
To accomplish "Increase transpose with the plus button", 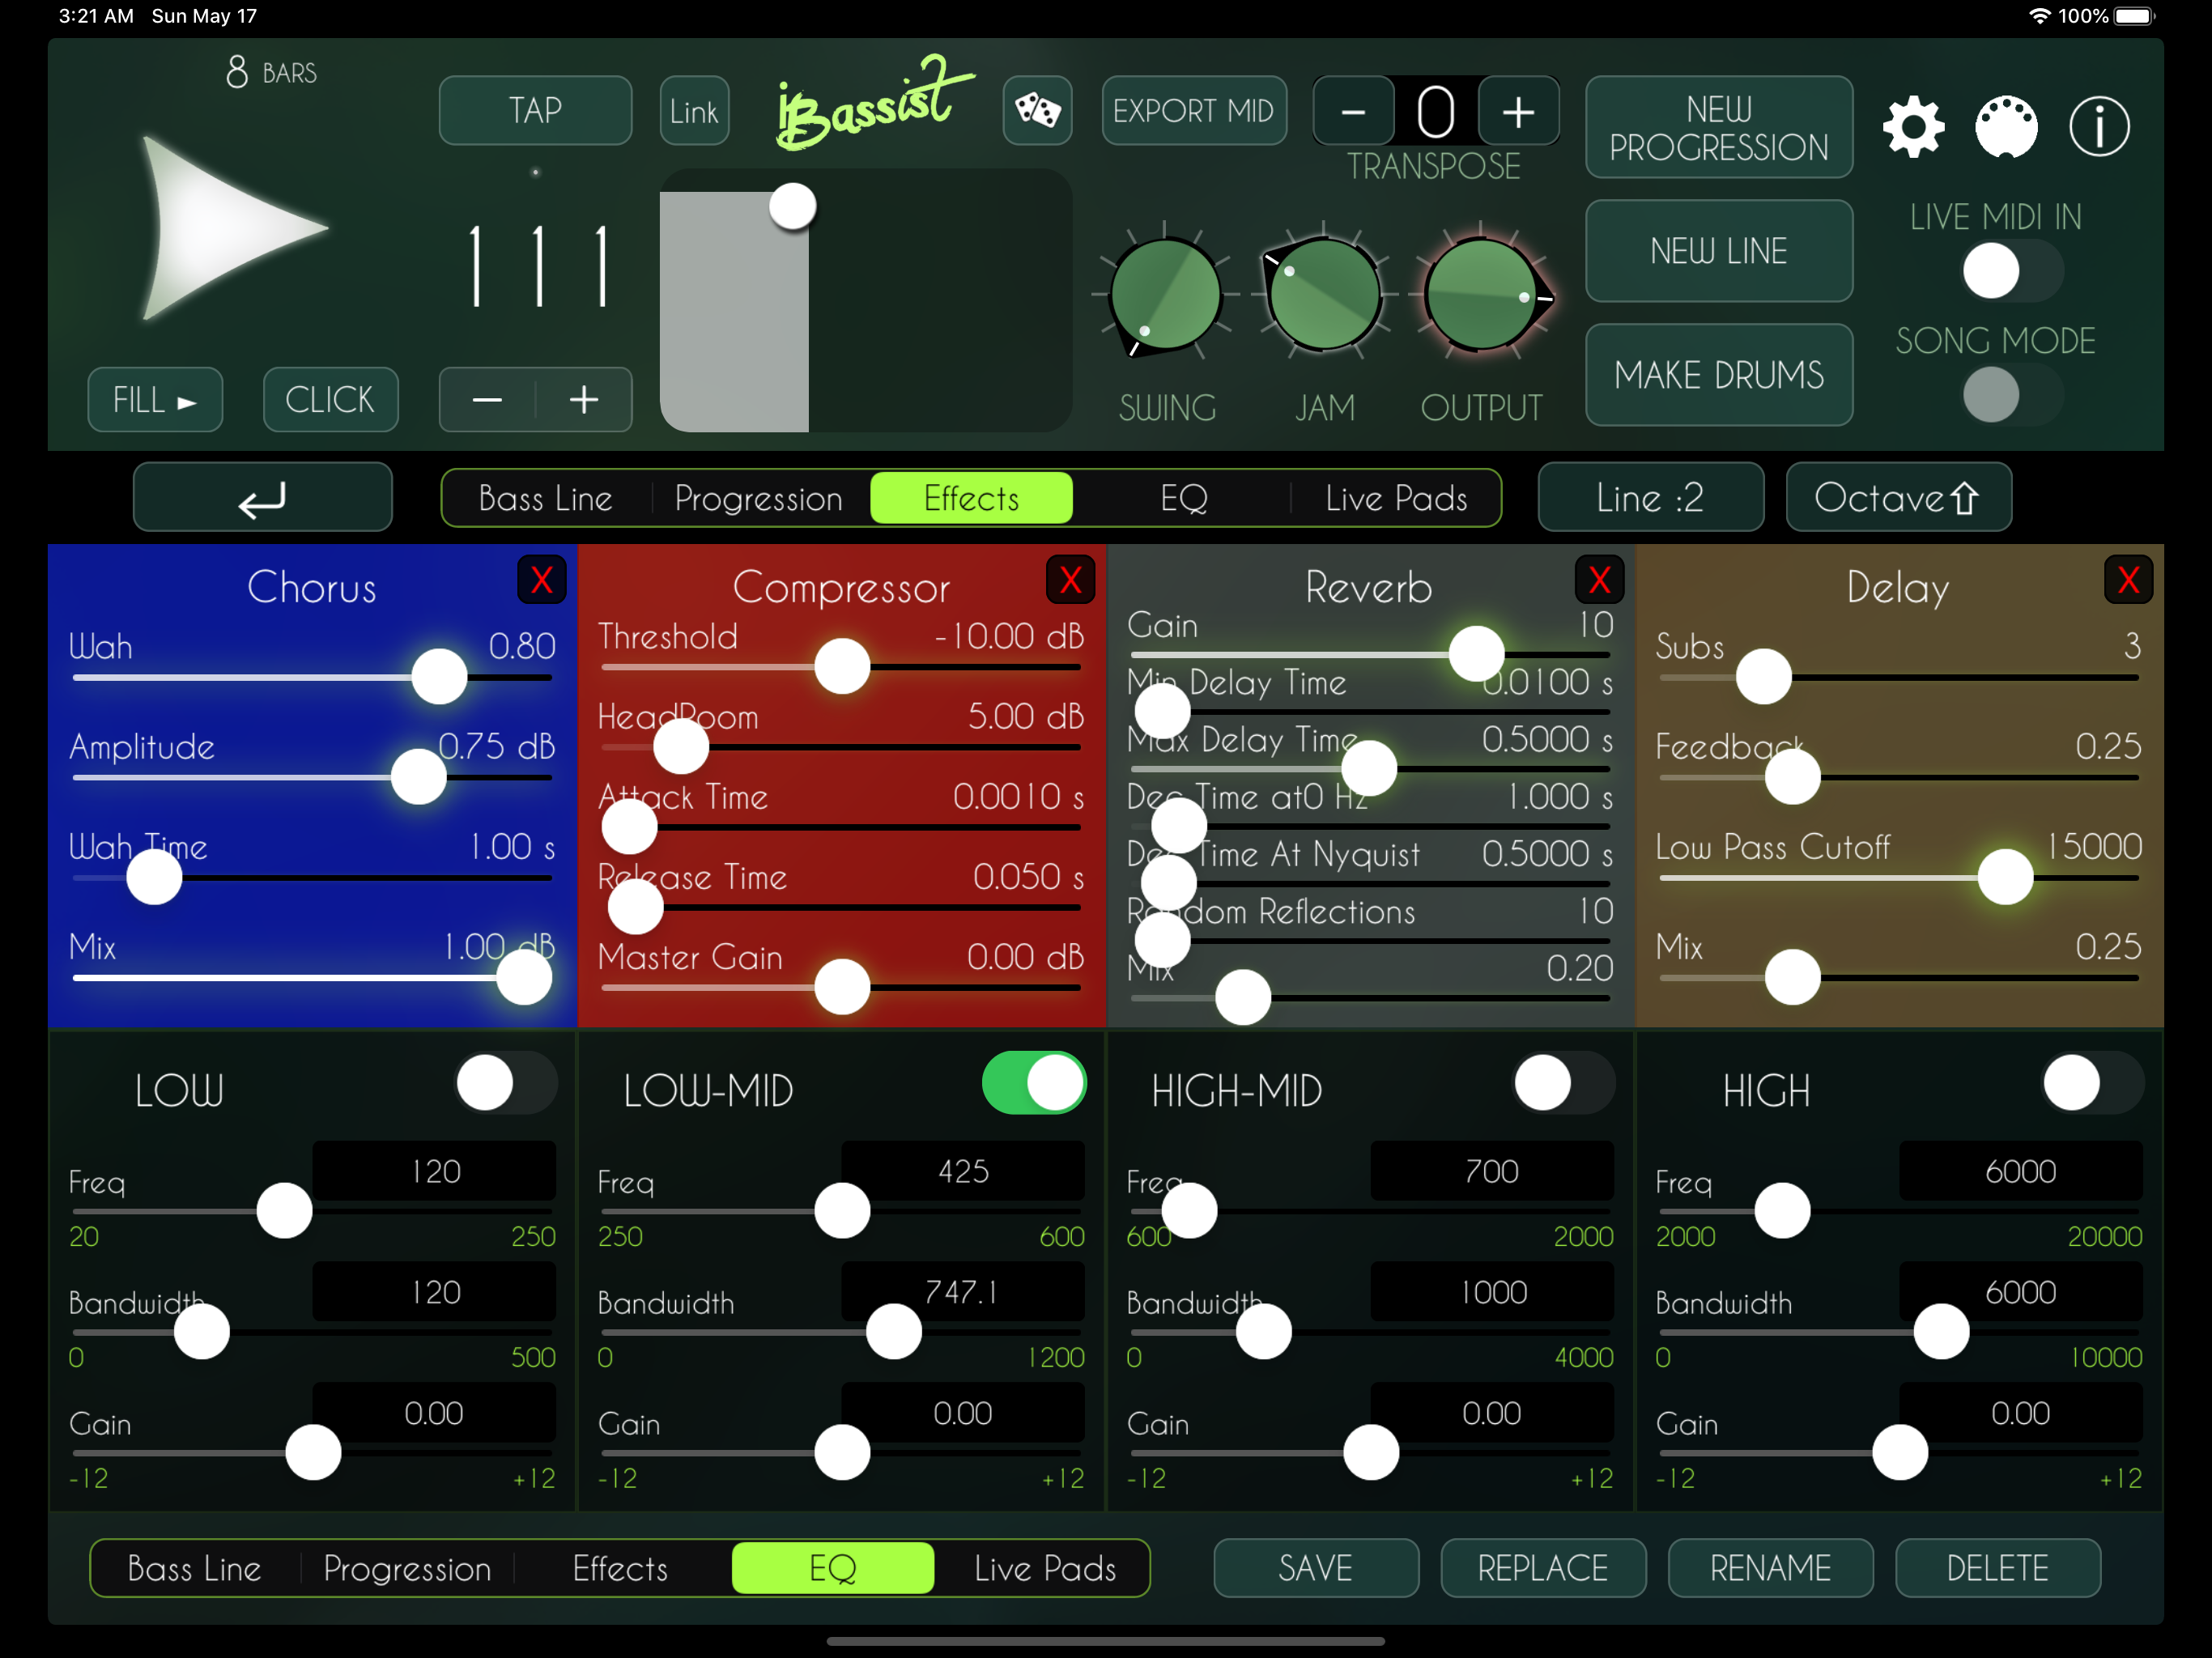I will pos(1517,111).
